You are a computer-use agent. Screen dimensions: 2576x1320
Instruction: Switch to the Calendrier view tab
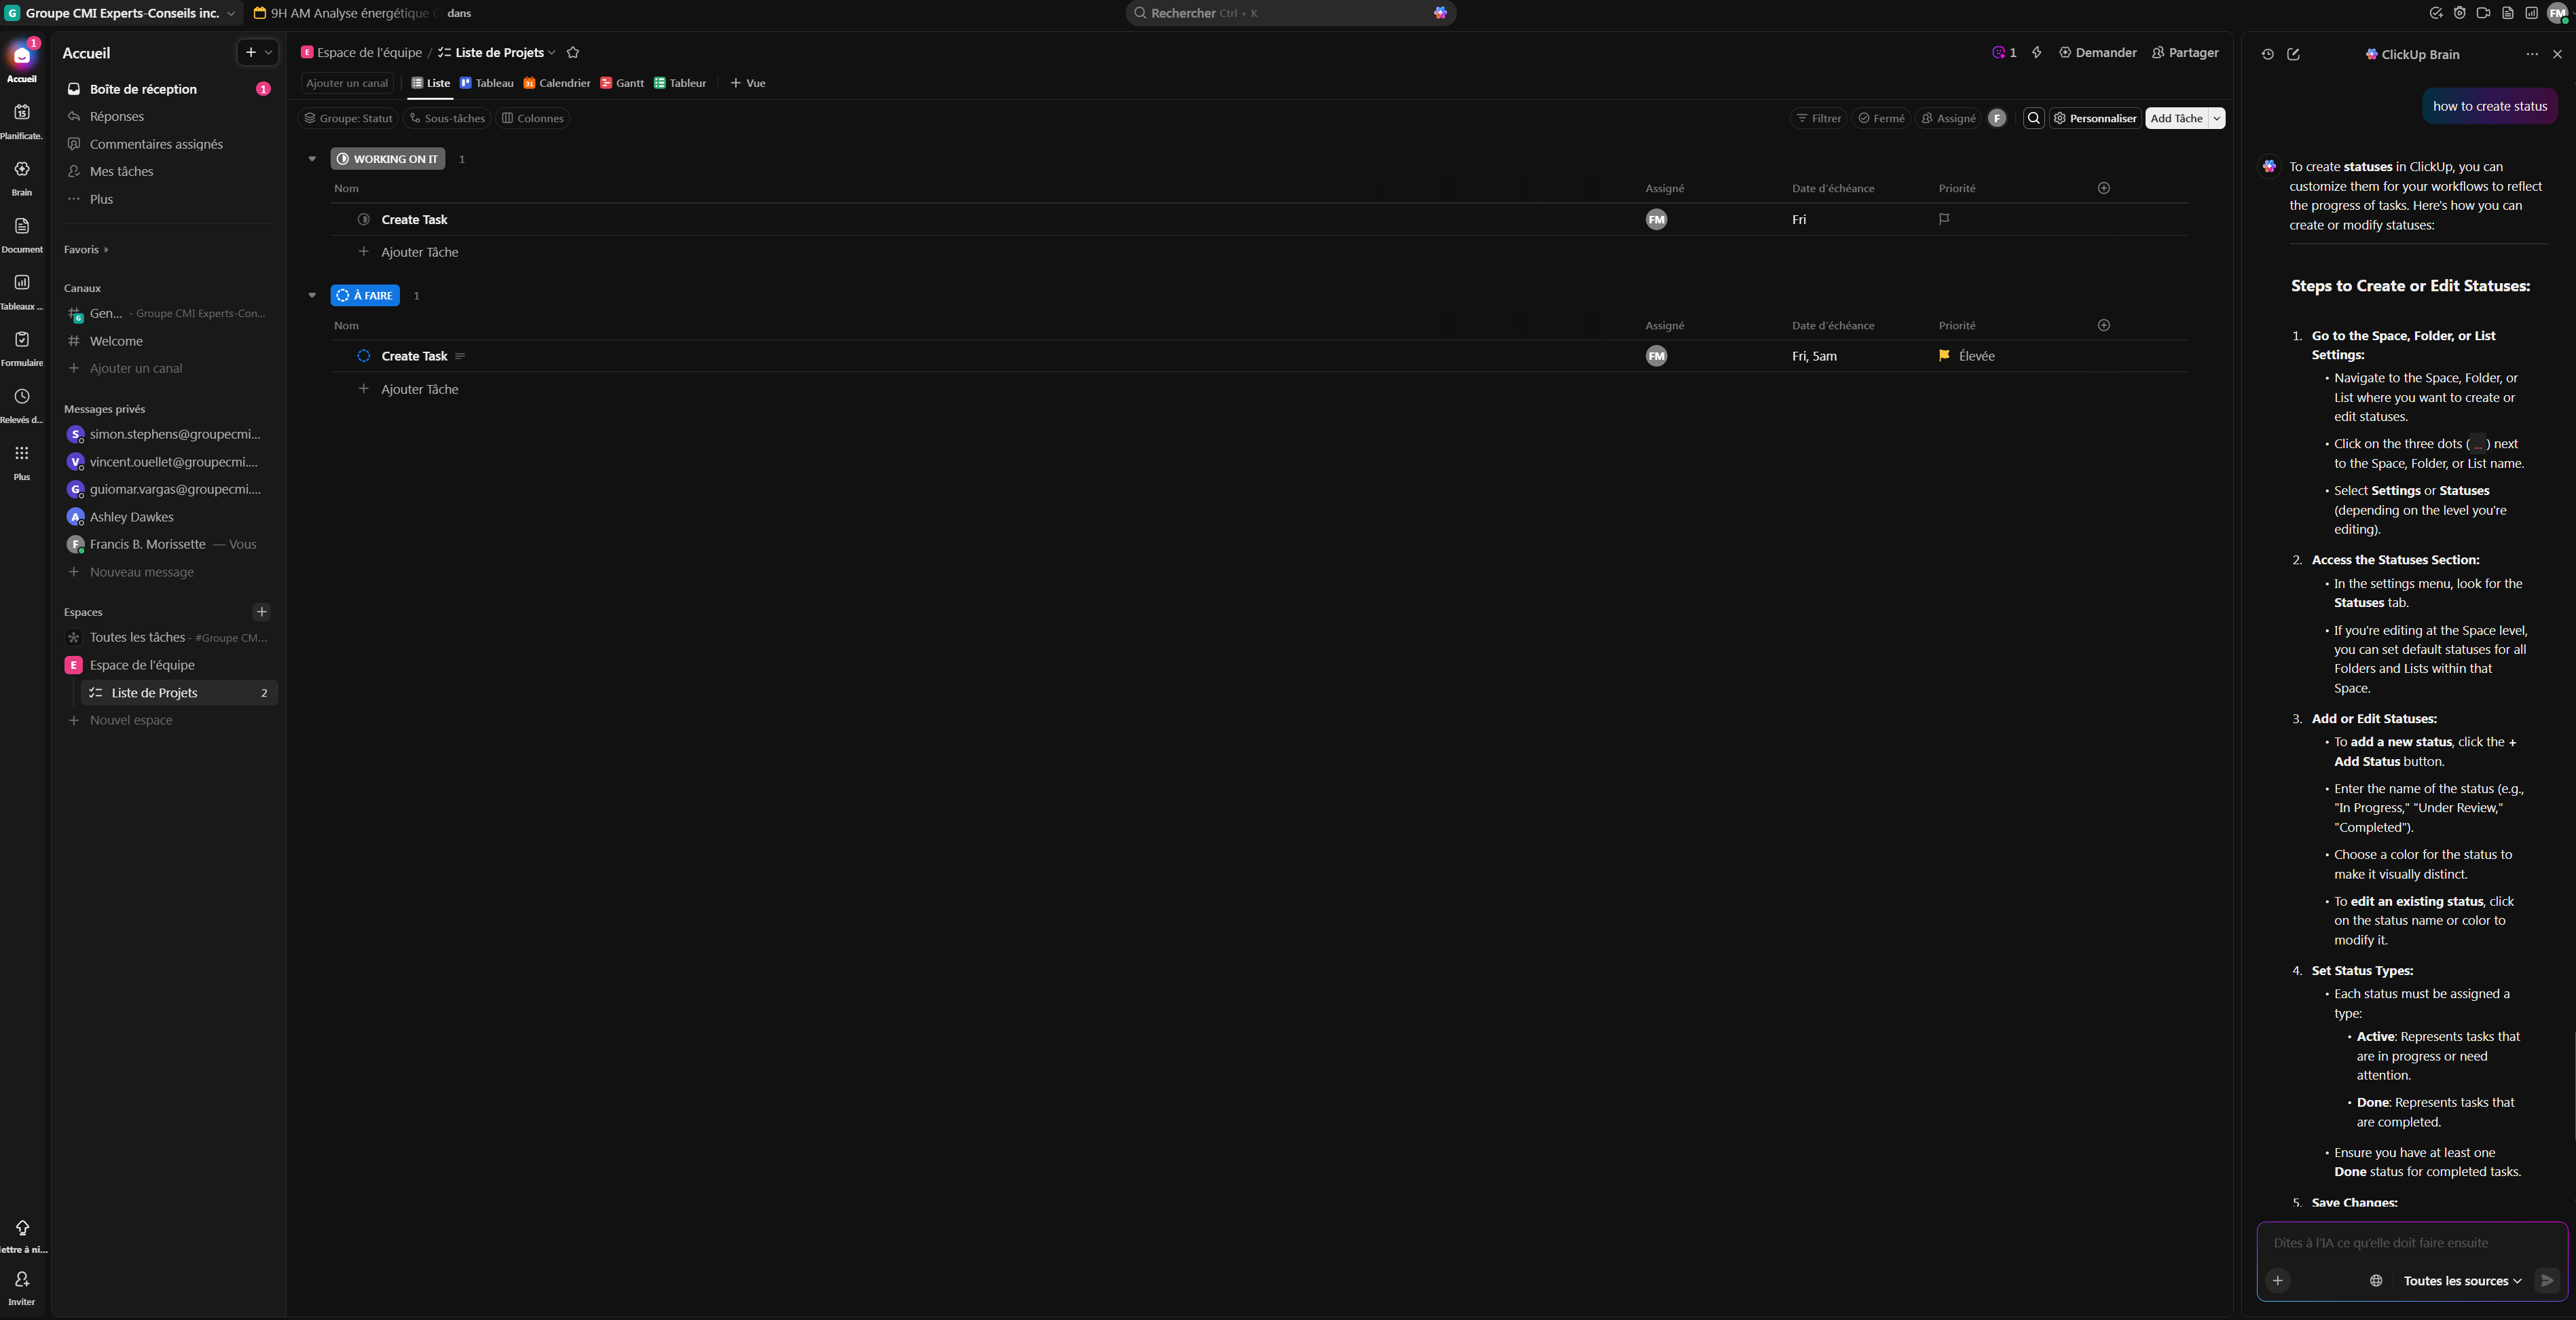click(x=557, y=83)
